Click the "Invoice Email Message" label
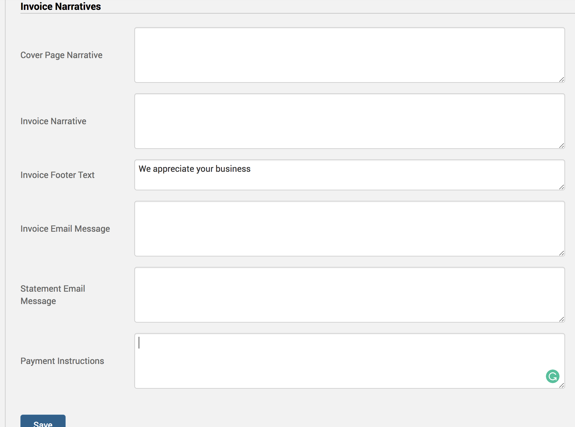The height and width of the screenshot is (427, 575). point(65,229)
